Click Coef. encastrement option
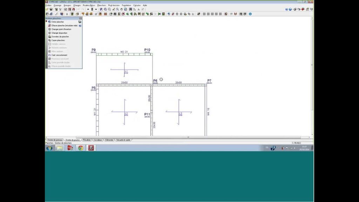Viewport: 359px width, 202px height. (59, 55)
